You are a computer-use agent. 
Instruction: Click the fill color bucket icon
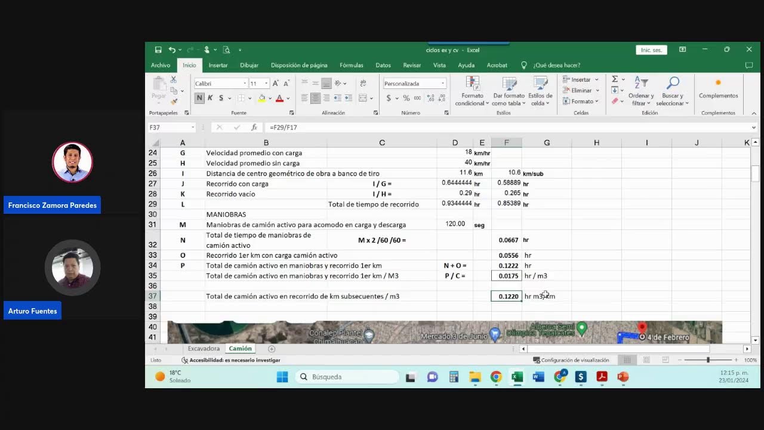(x=261, y=98)
